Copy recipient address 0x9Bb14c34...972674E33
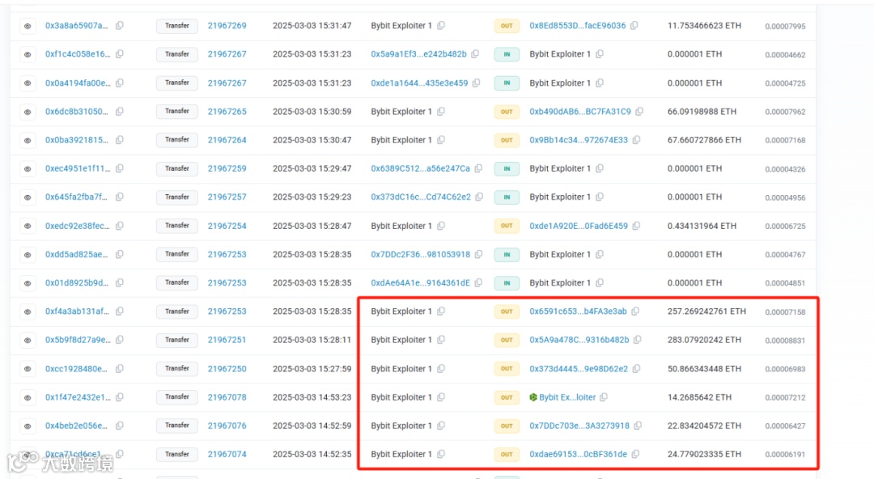This screenshot has width=874, height=479. [636, 140]
